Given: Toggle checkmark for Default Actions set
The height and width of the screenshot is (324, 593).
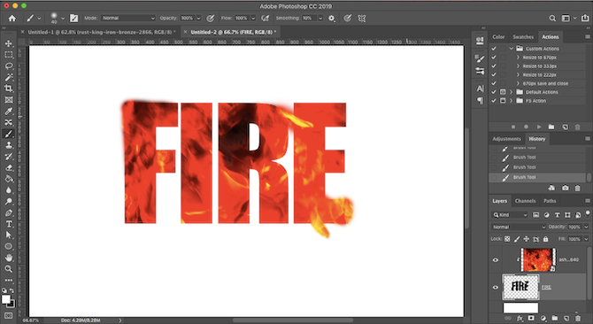Looking at the screenshot, I should pyautogui.click(x=494, y=92).
